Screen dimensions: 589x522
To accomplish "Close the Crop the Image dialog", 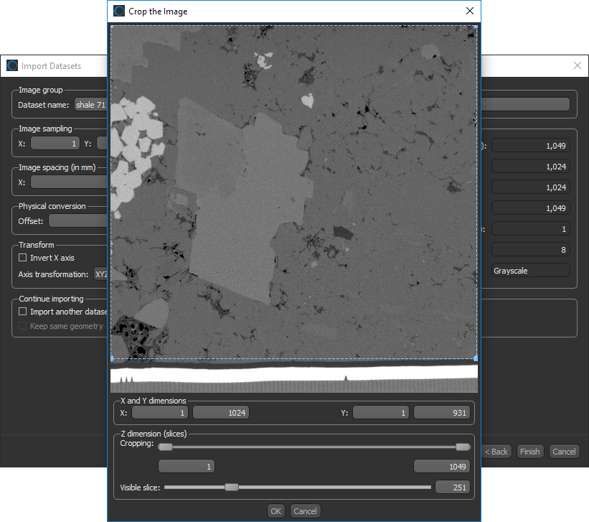I will pyautogui.click(x=469, y=11).
